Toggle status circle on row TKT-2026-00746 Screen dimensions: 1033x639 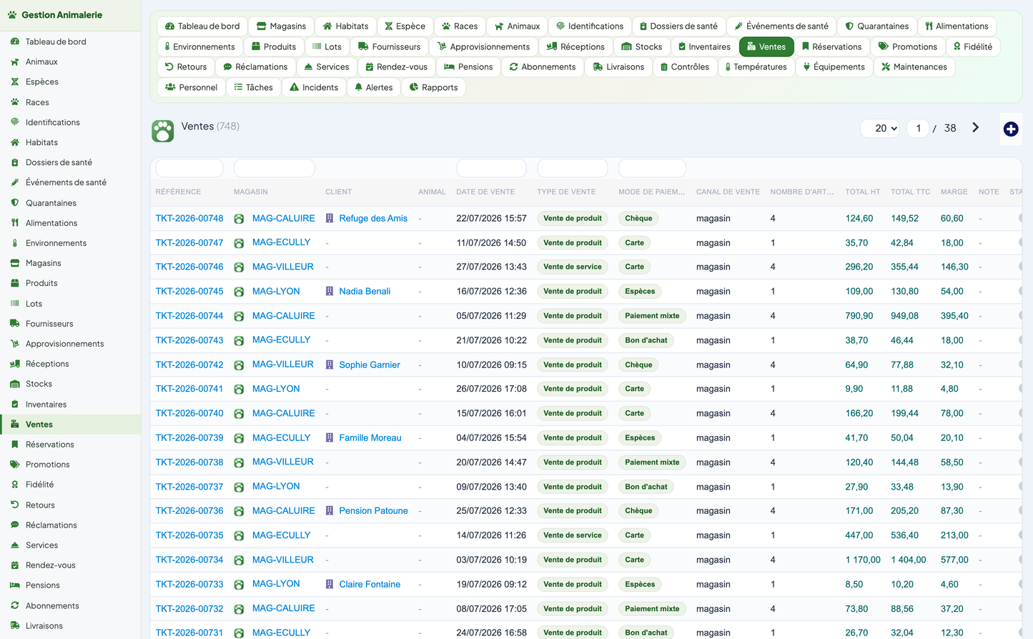pos(1021,267)
